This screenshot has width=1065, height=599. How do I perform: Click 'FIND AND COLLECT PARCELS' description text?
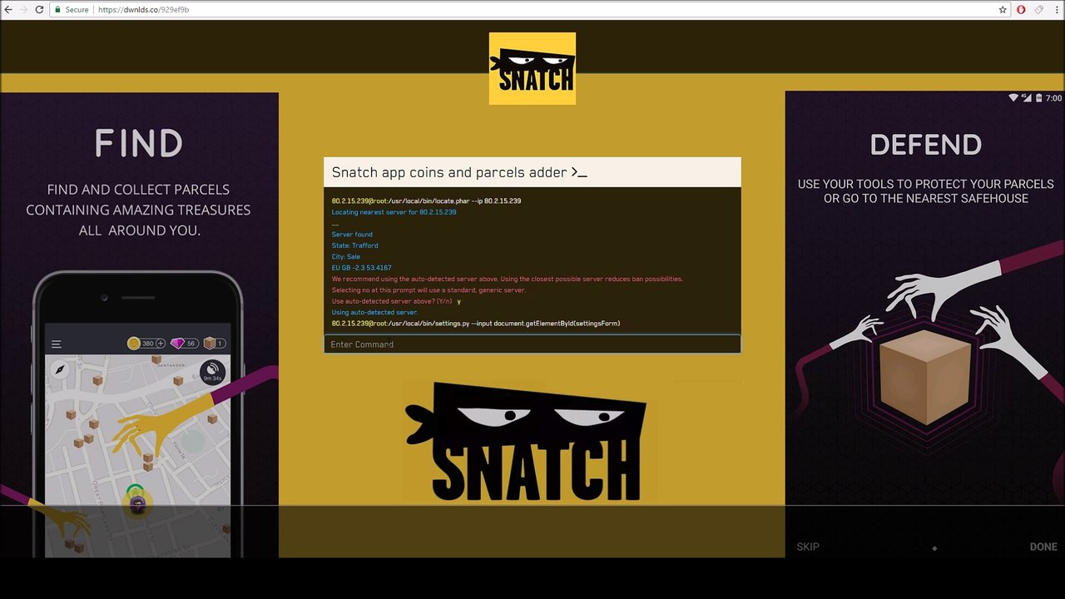click(x=138, y=210)
